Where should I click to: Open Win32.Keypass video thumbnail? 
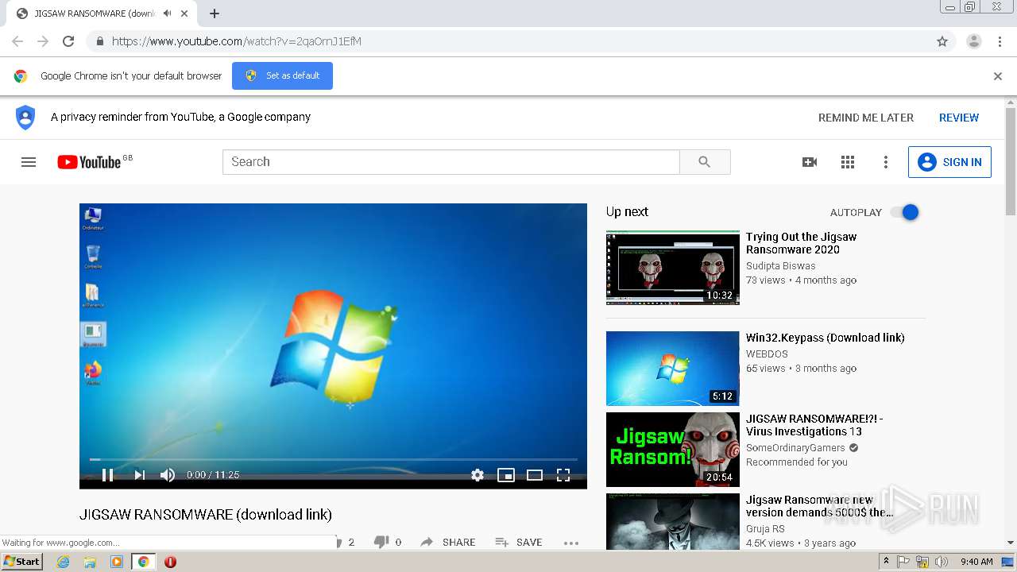(673, 369)
